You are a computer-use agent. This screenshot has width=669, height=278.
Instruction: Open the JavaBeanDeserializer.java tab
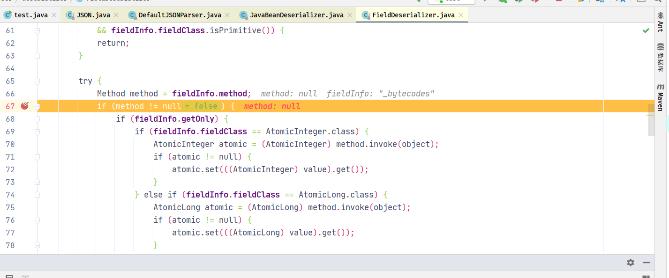[296, 15]
